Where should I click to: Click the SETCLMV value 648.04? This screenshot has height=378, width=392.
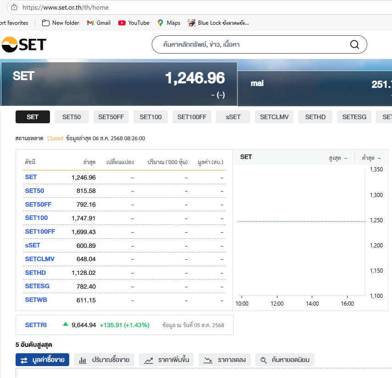pos(86,259)
